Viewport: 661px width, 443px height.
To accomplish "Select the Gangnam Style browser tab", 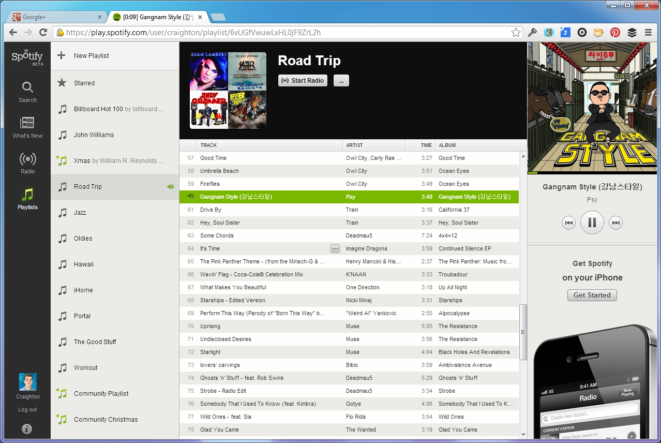I will [158, 17].
